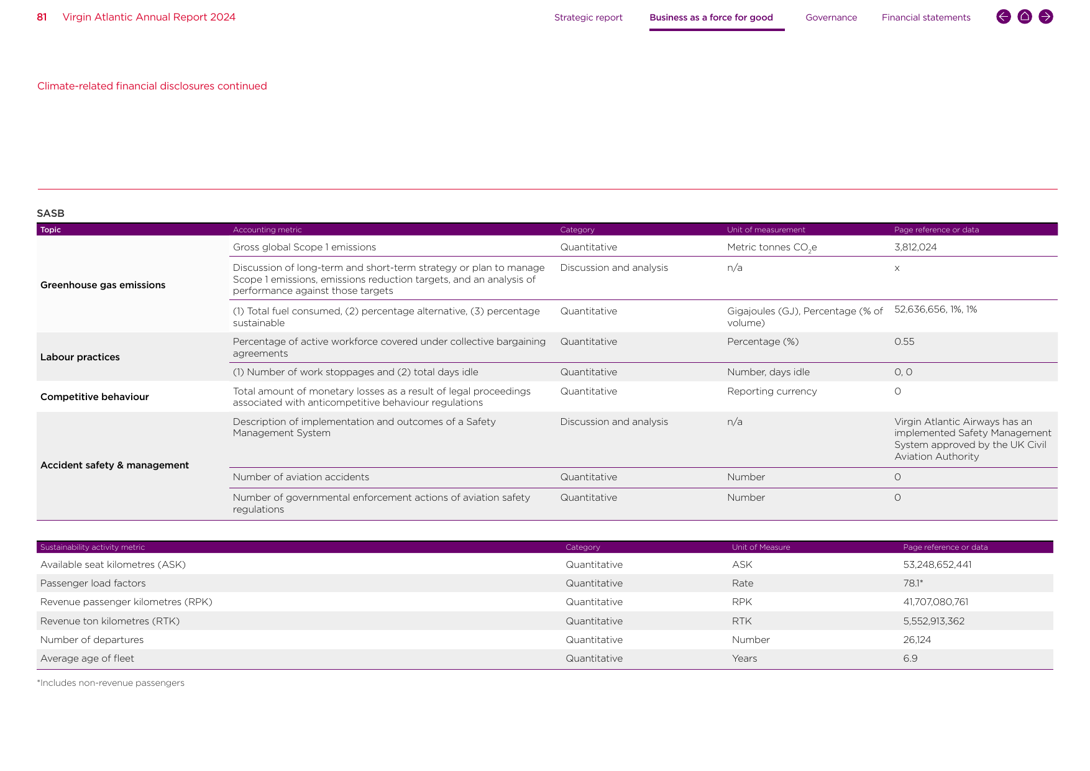Click the Virgin Atlantic Annual Report 2024 title

(x=149, y=17)
